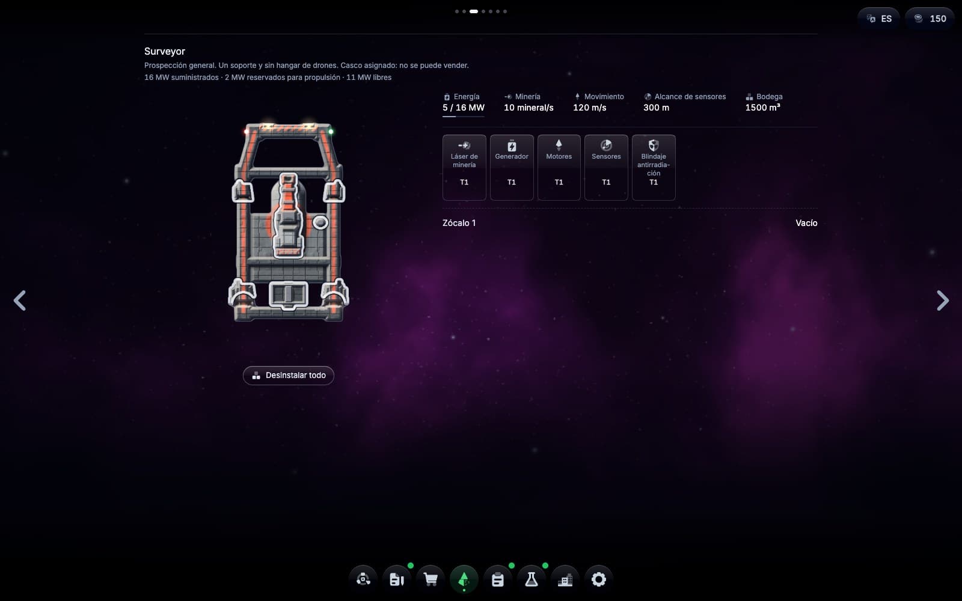Click the Movimiento 120 m/s stat
Image resolution: width=962 pixels, height=601 pixels.
(x=598, y=102)
